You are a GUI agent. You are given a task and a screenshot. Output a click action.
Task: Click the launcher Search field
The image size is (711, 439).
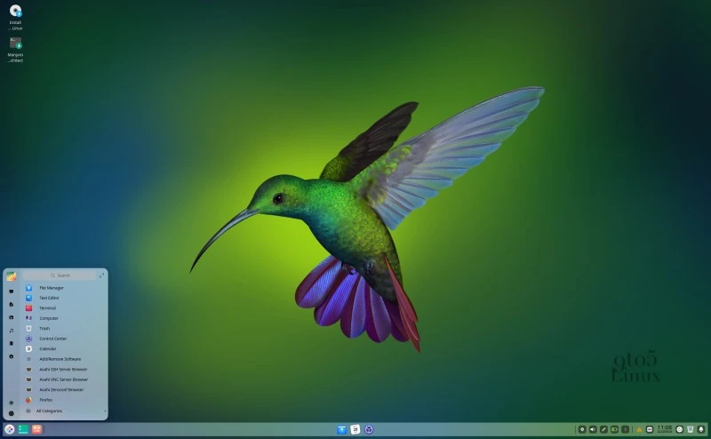click(60, 275)
